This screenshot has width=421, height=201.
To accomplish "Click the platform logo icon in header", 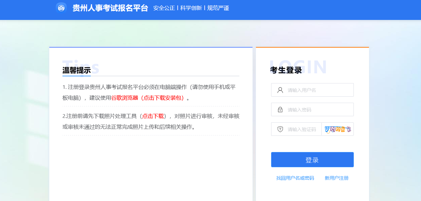I will click(x=61, y=8).
